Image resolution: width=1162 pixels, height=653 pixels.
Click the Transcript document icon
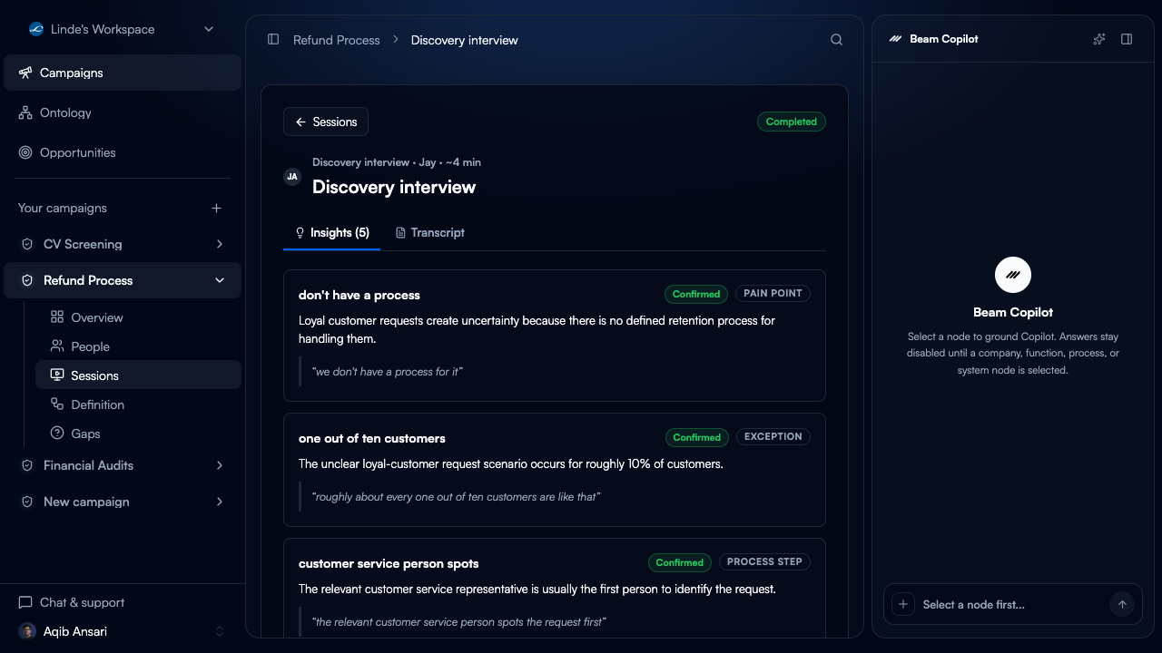[x=400, y=233]
